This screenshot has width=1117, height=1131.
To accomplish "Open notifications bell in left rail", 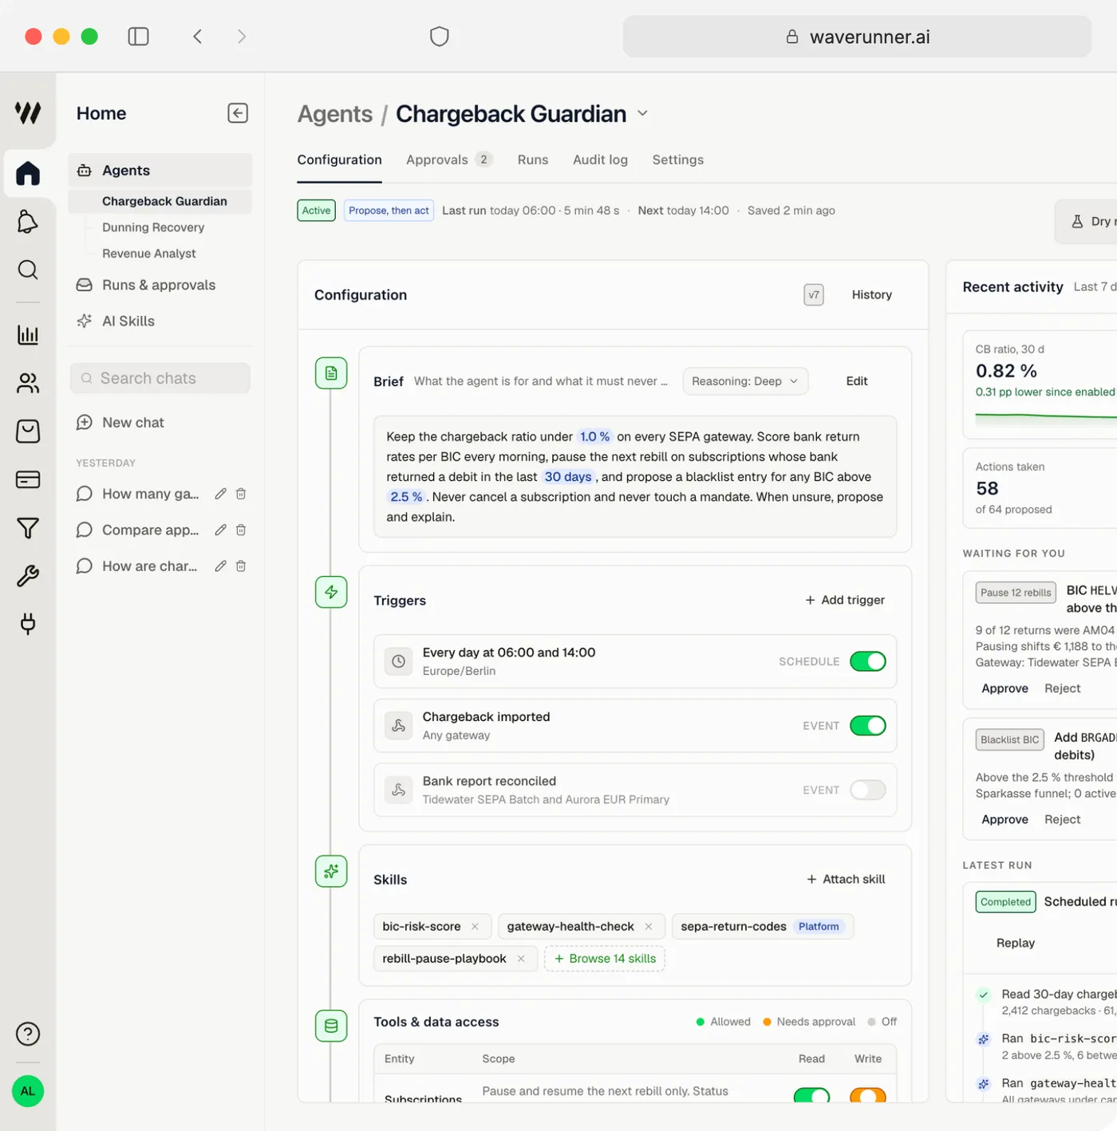I will click(x=28, y=222).
